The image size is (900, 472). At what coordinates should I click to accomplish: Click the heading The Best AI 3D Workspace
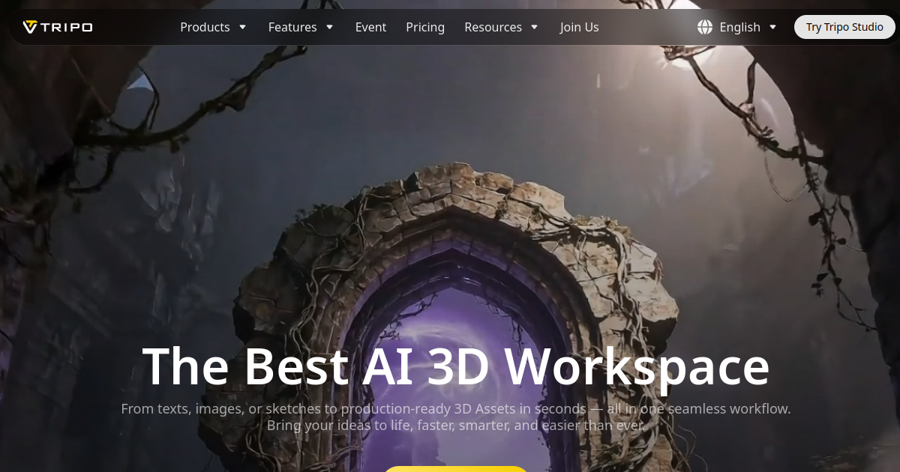click(456, 366)
